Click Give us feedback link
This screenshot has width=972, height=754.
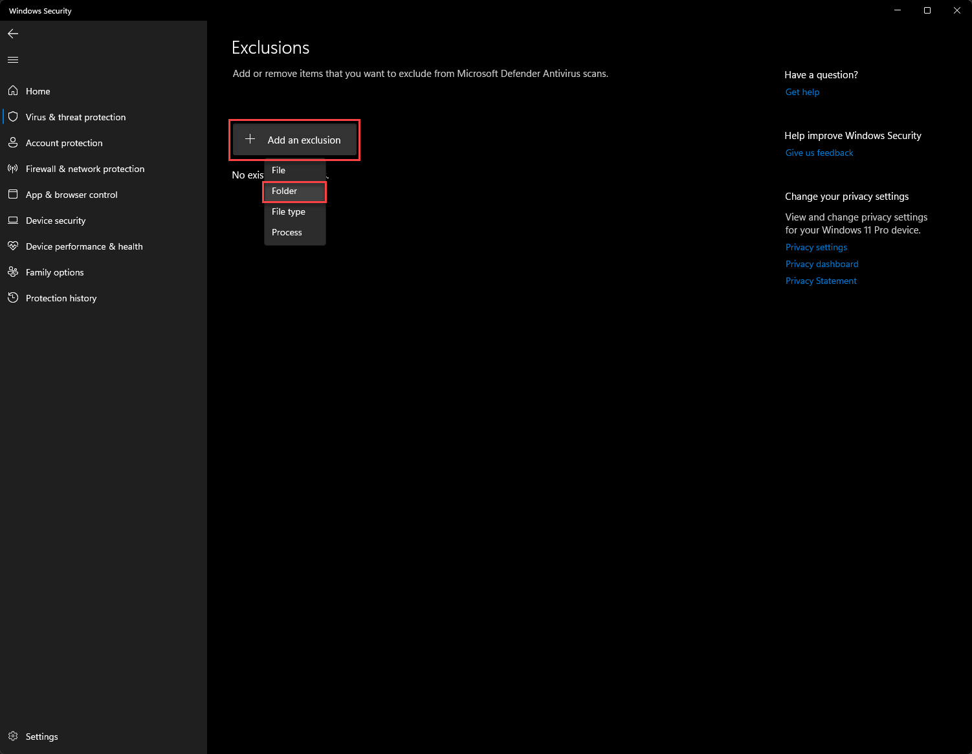(819, 153)
